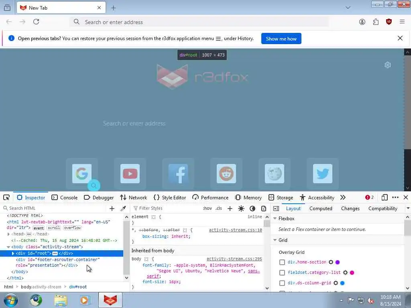Expand the head element node

click(x=8, y=234)
